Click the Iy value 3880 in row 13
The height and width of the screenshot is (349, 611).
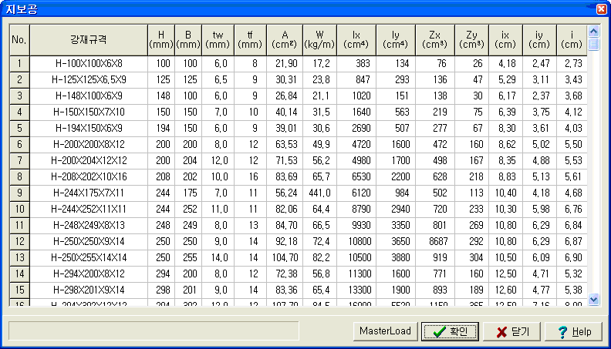tap(396, 257)
